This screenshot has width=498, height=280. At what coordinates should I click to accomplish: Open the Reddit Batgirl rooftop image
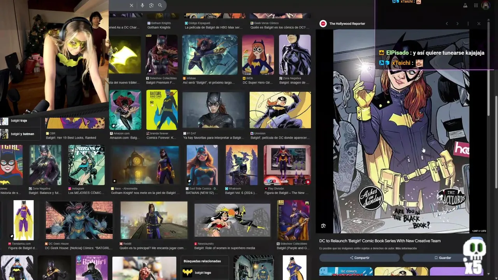click(154, 220)
